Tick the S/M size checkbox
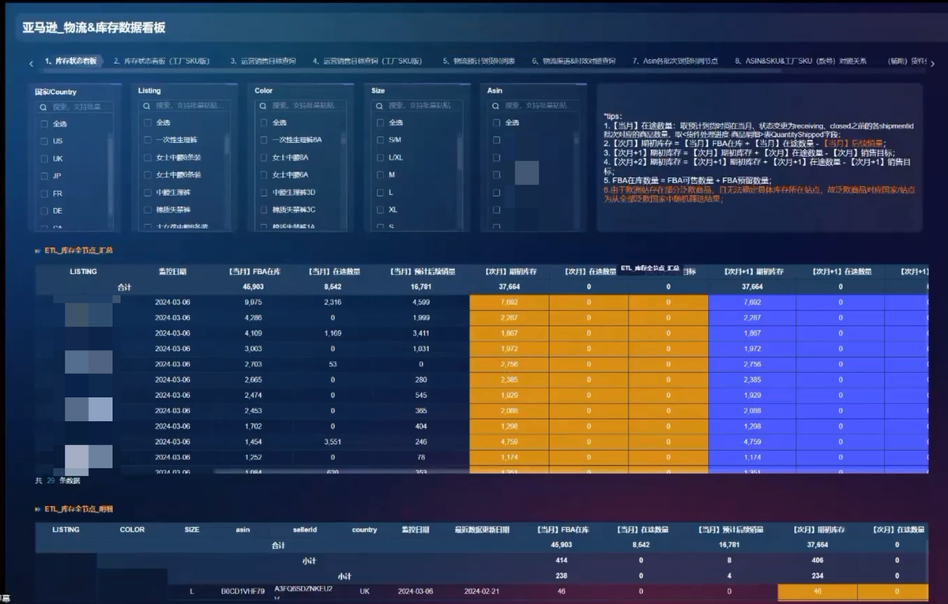The width and height of the screenshot is (948, 604). [x=381, y=140]
